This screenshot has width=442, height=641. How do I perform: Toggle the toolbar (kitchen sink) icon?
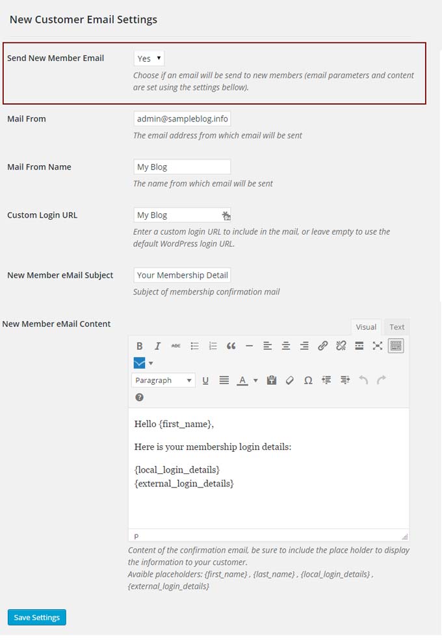point(396,346)
